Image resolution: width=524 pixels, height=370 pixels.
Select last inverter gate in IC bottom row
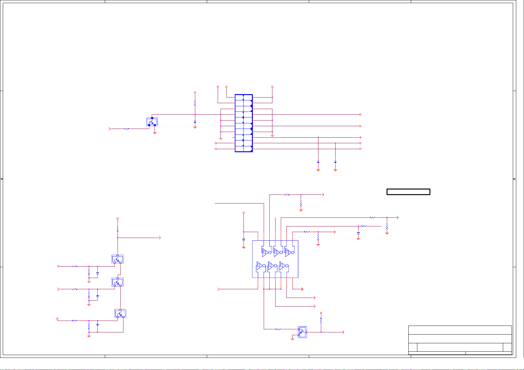tap(284, 266)
